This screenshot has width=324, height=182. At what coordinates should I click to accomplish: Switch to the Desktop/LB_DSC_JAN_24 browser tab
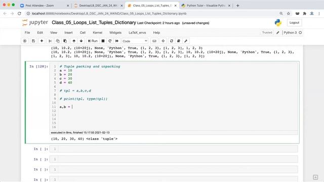click(x=98, y=6)
